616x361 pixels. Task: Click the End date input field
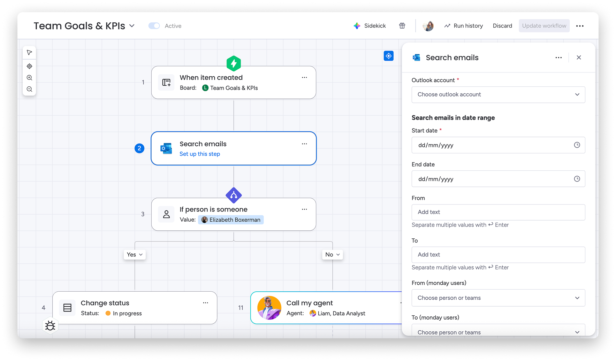pyautogui.click(x=498, y=179)
